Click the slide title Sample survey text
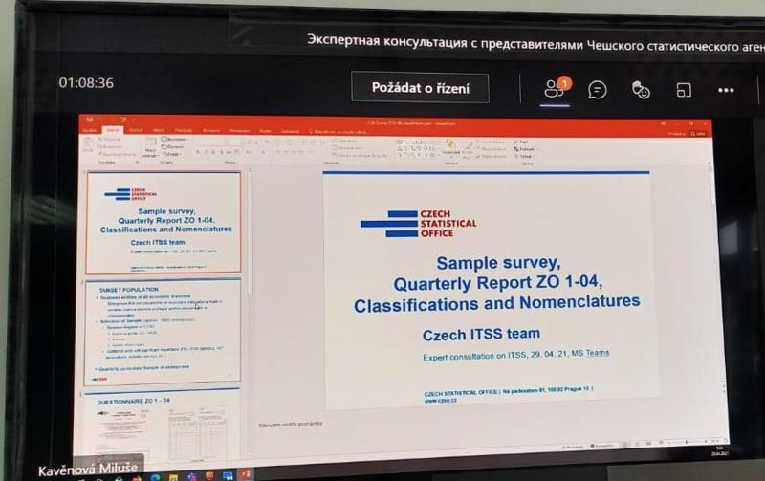The image size is (765, 481). pos(497,283)
